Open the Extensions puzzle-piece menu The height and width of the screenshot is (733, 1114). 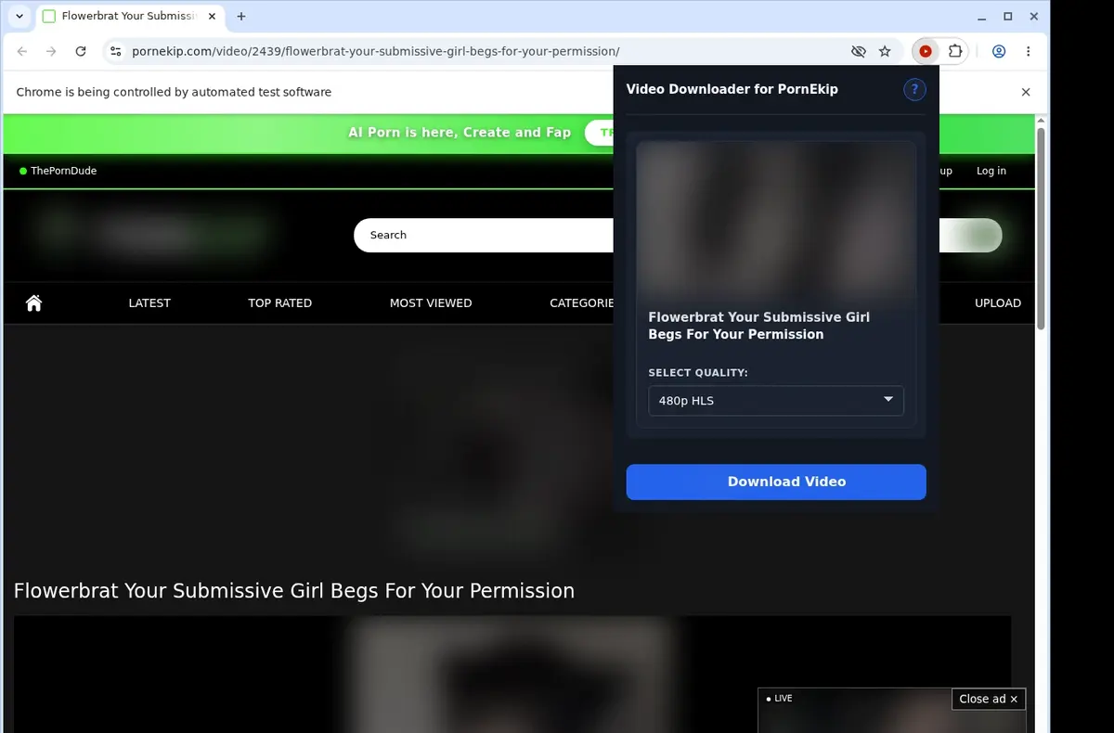955,52
